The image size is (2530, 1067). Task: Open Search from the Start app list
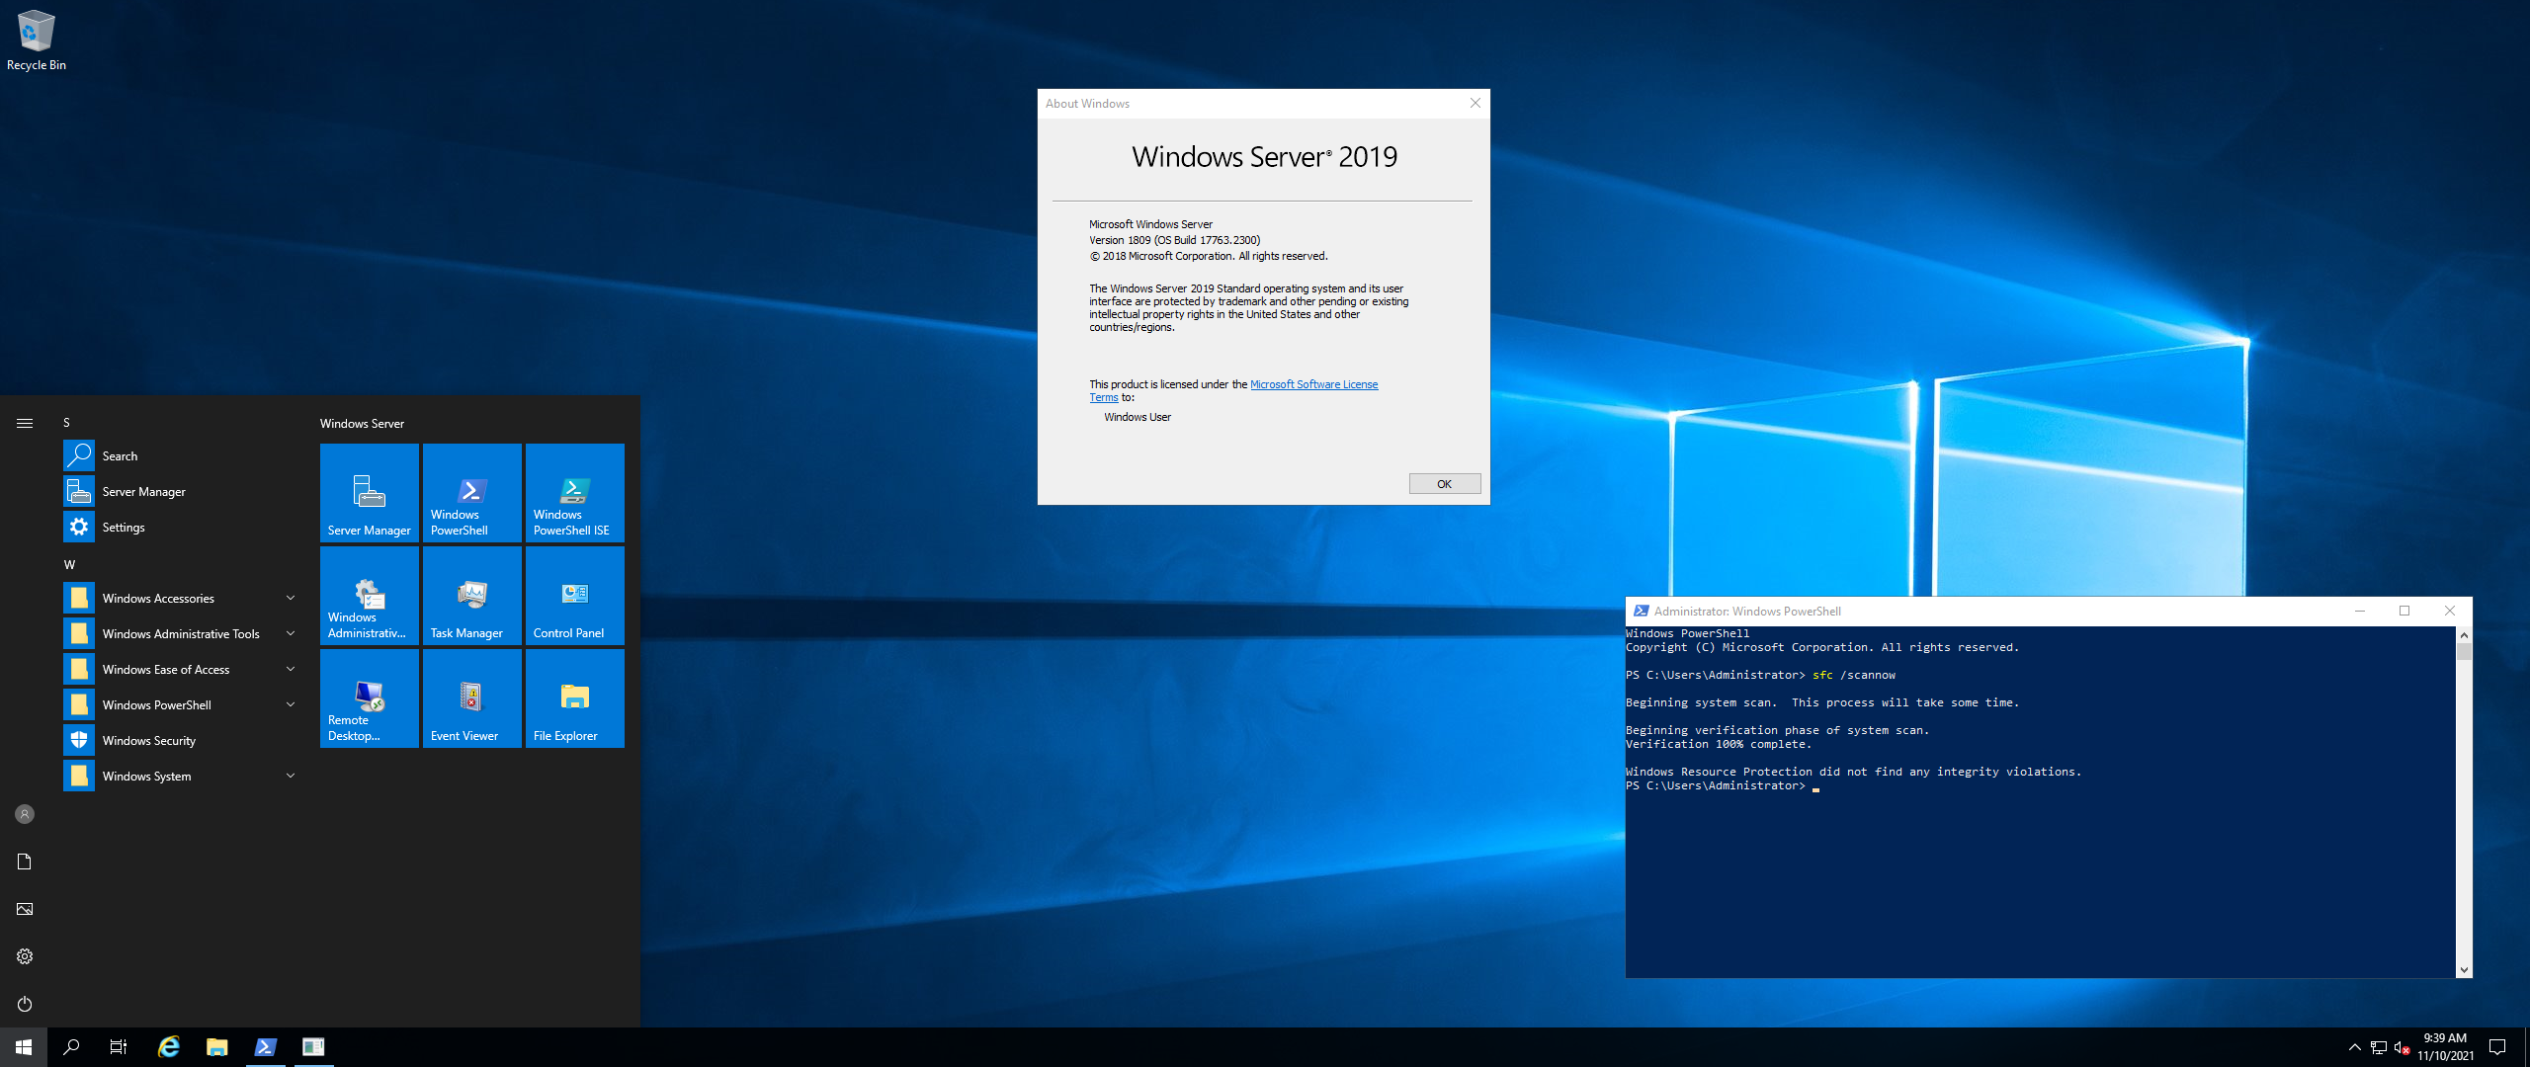click(182, 455)
